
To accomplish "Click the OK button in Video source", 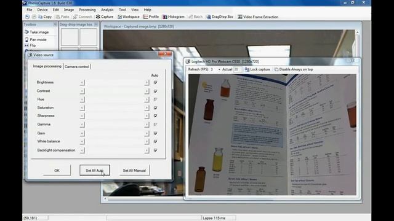I will [x=57, y=171].
